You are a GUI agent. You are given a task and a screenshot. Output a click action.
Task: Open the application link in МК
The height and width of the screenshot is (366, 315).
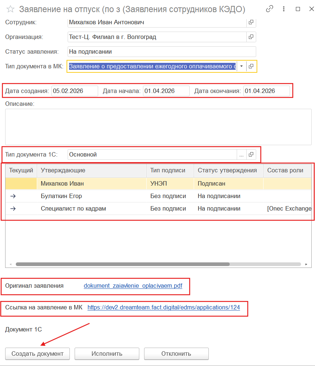coord(164,308)
